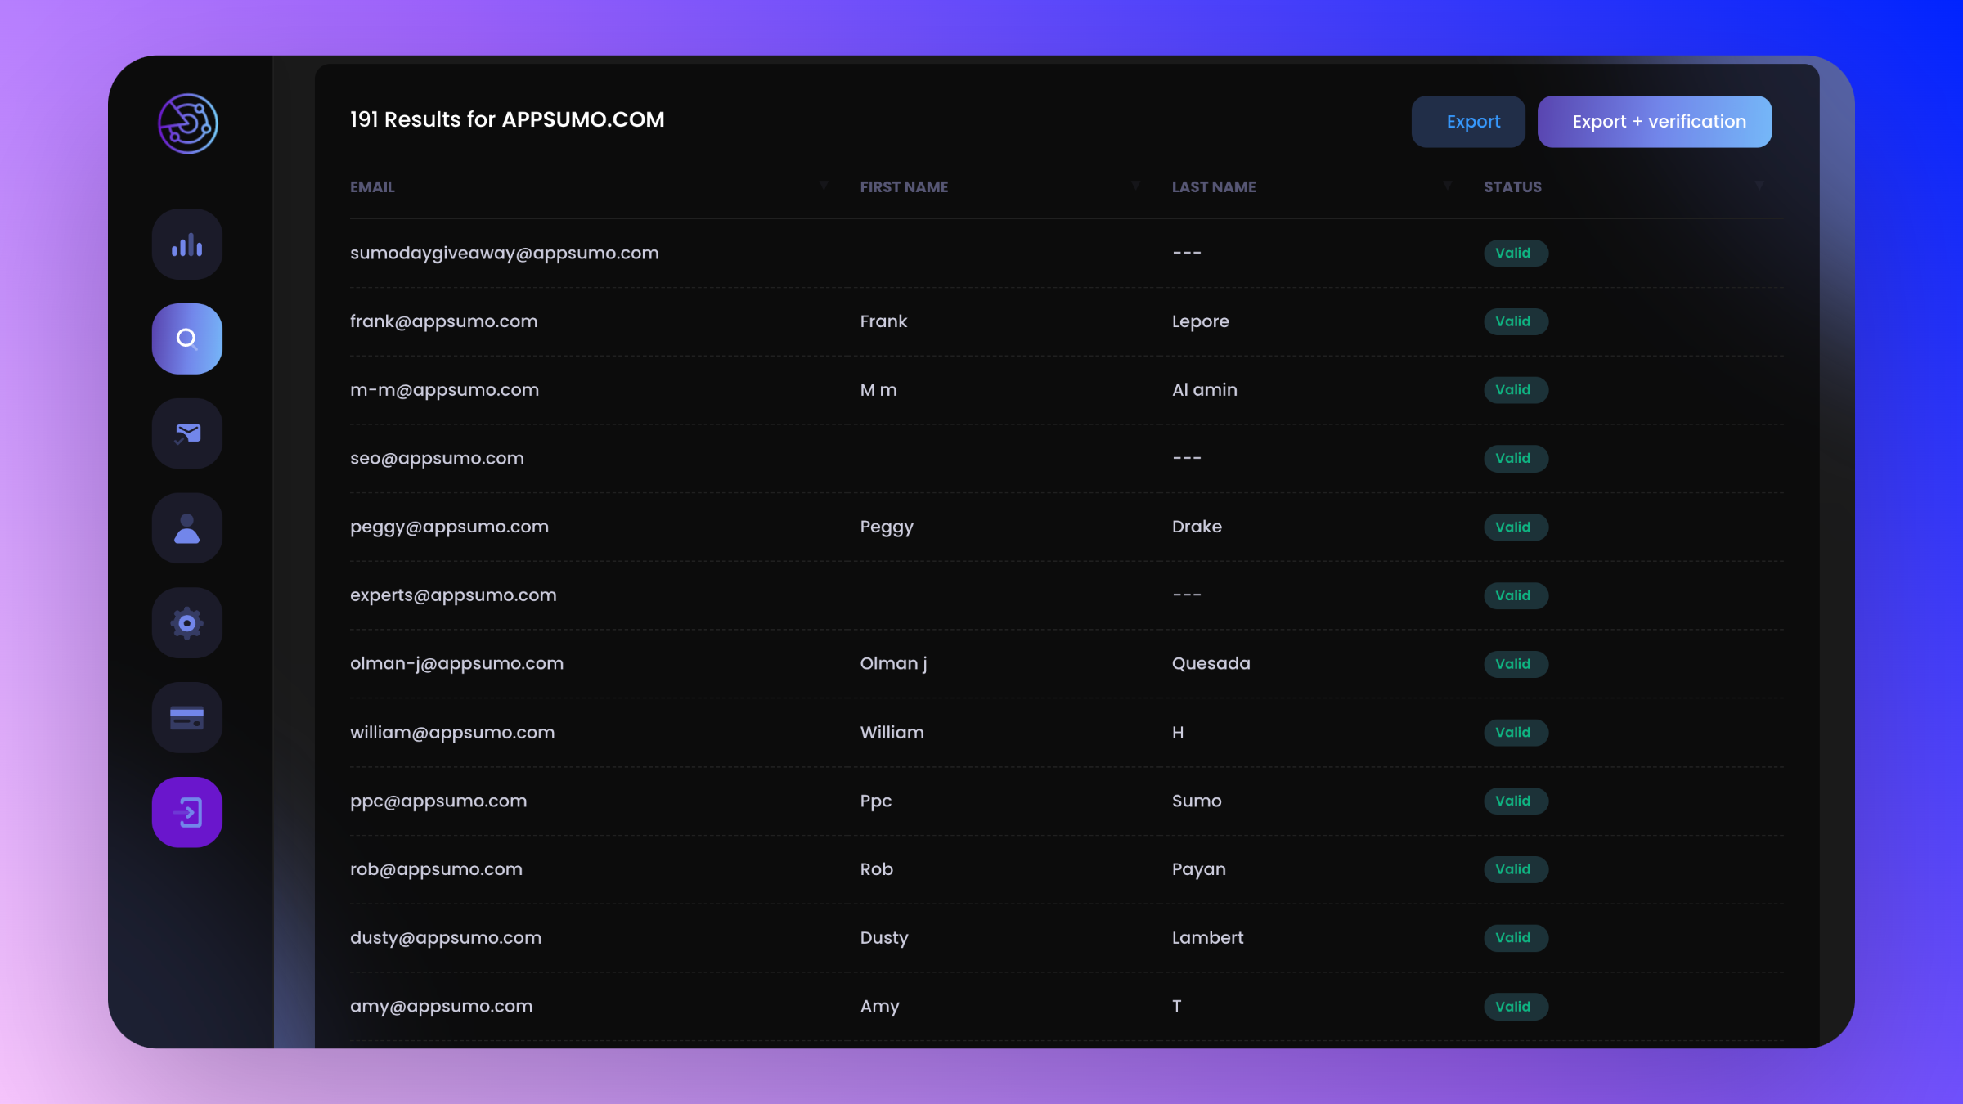Select m-m@appsumo.com email cell
Image resolution: width=1963 pixels, height=1104 pixels.
tap(445, 390)
